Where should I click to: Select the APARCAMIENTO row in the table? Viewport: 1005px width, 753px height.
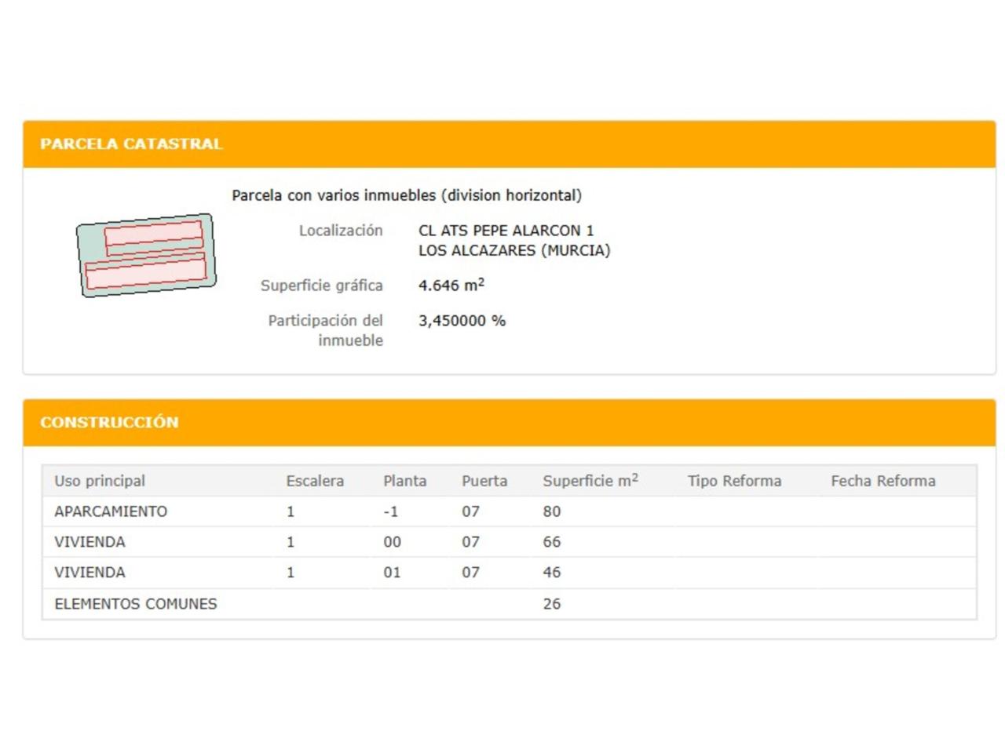[111, 511]
